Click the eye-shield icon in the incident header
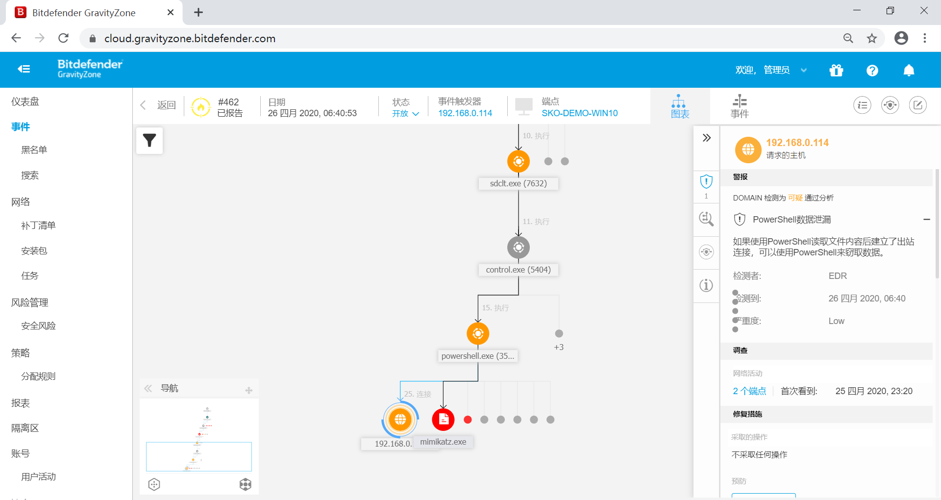Viewport: 941px width, 500px height. (890, 105)
